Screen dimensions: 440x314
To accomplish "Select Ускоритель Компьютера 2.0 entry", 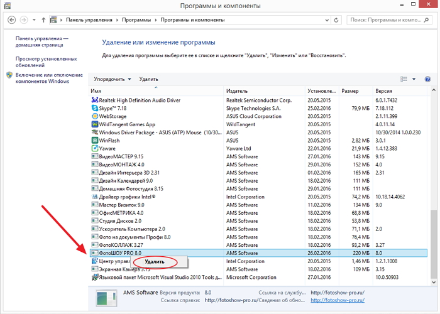I will click(258, 229).
